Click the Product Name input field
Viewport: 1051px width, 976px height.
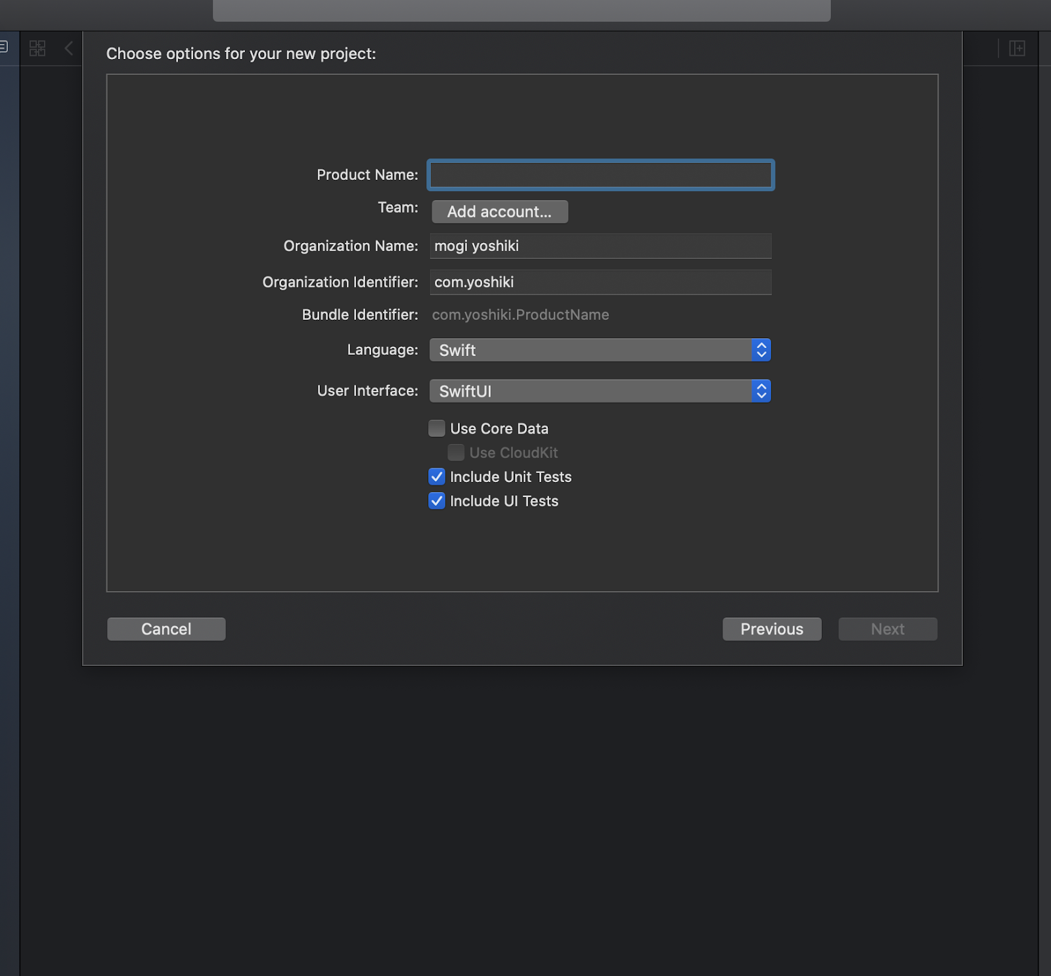tap(600, 175)
